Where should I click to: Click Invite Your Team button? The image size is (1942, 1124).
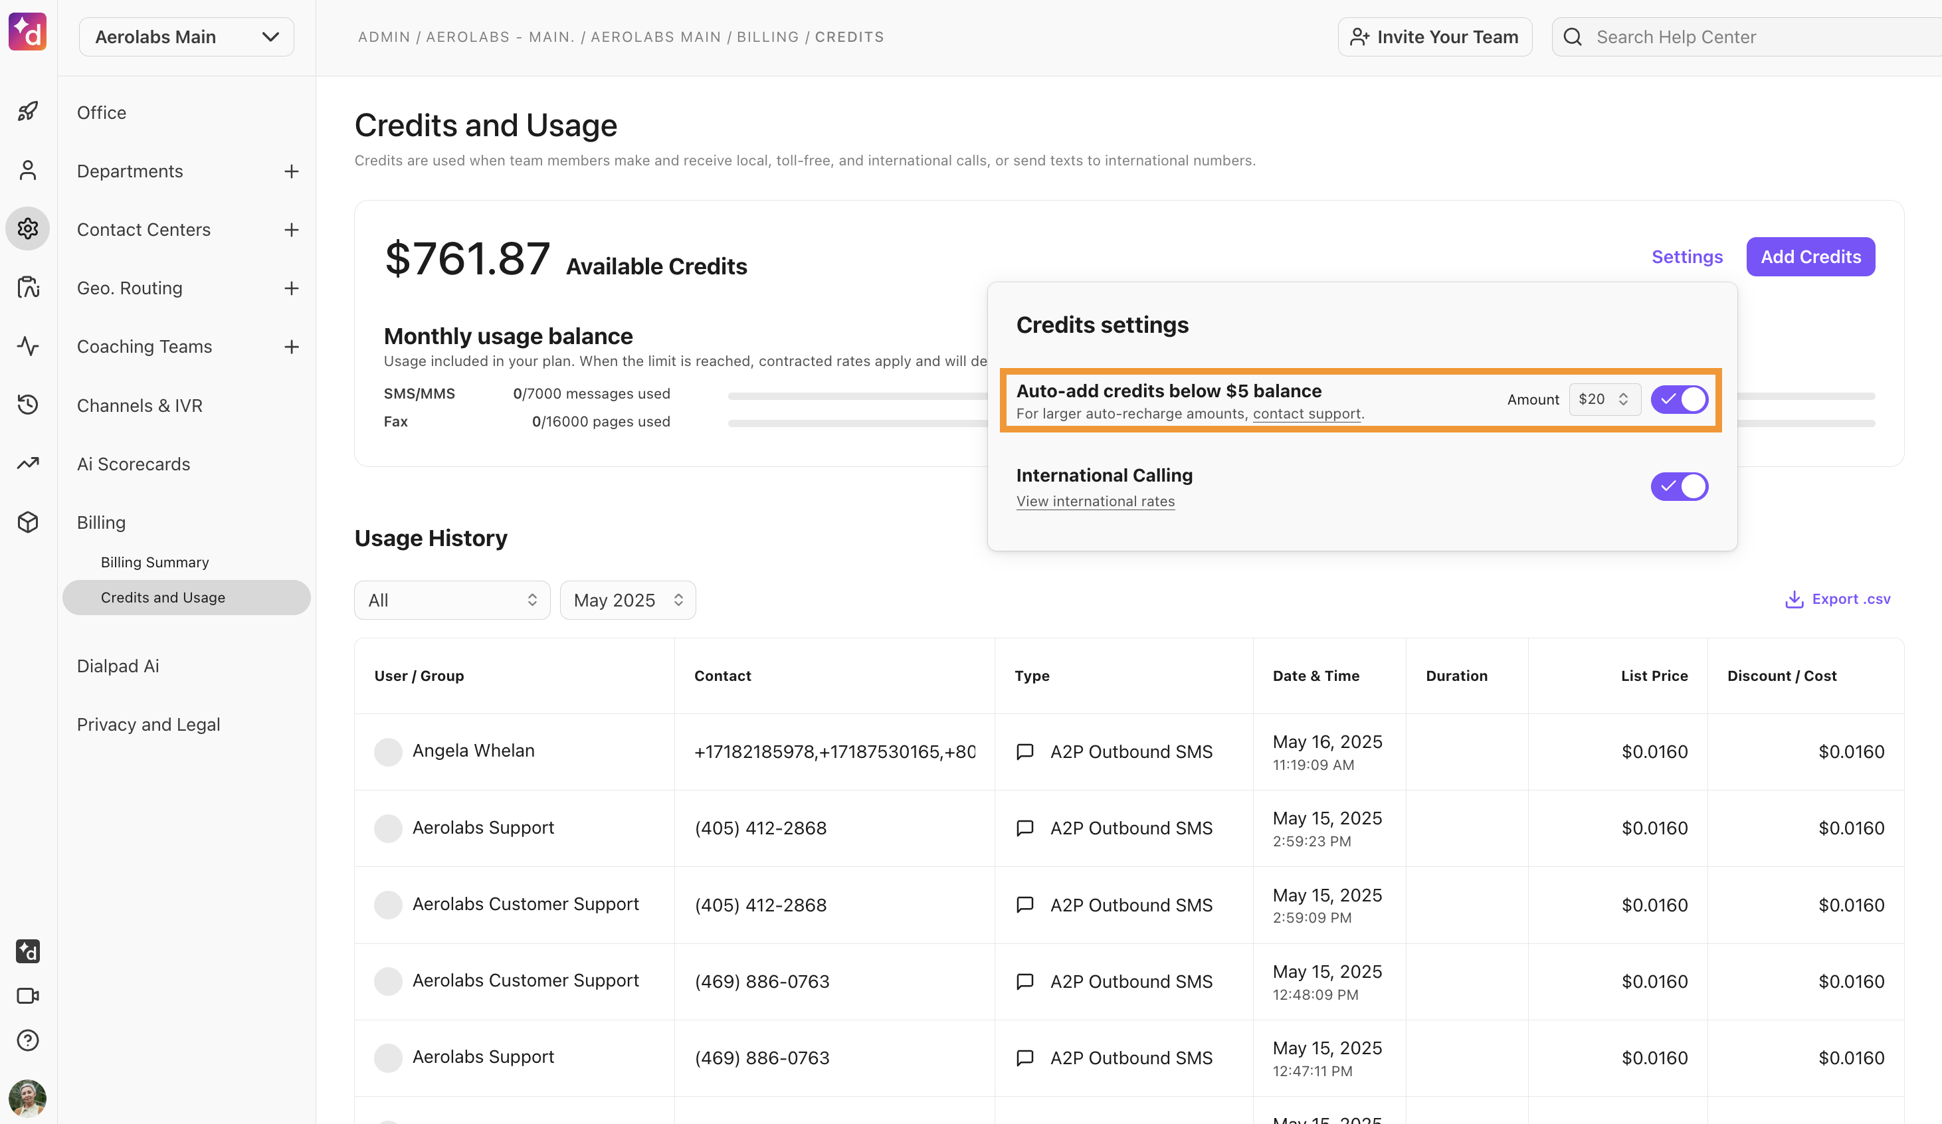pyautogui.click(x=1435, y=37)
